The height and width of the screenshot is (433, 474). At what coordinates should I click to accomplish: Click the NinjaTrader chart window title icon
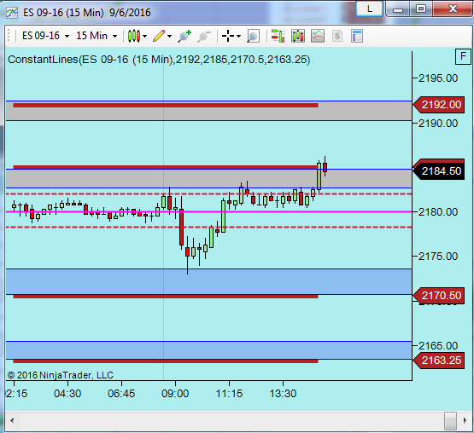coord(12,13)
